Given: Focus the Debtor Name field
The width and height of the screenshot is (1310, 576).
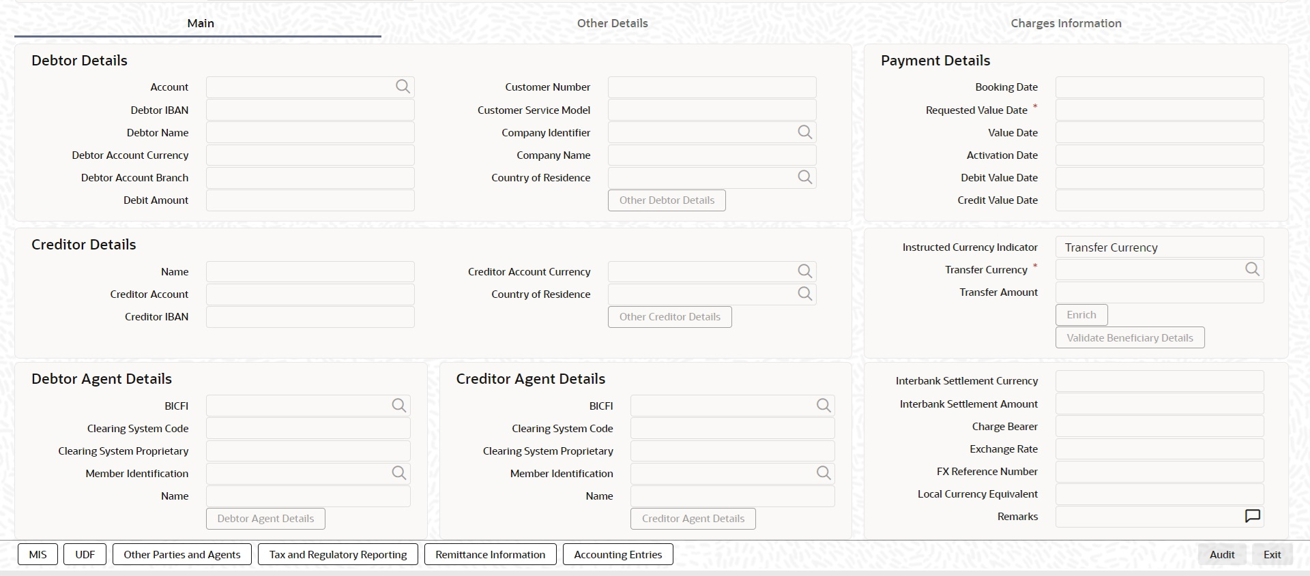Looking at the screenshot, I should [x=310, y=132].
